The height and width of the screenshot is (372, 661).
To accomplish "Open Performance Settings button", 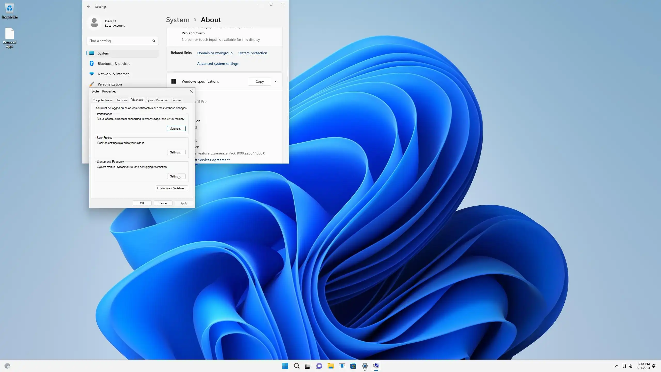I will click(176, 129).
